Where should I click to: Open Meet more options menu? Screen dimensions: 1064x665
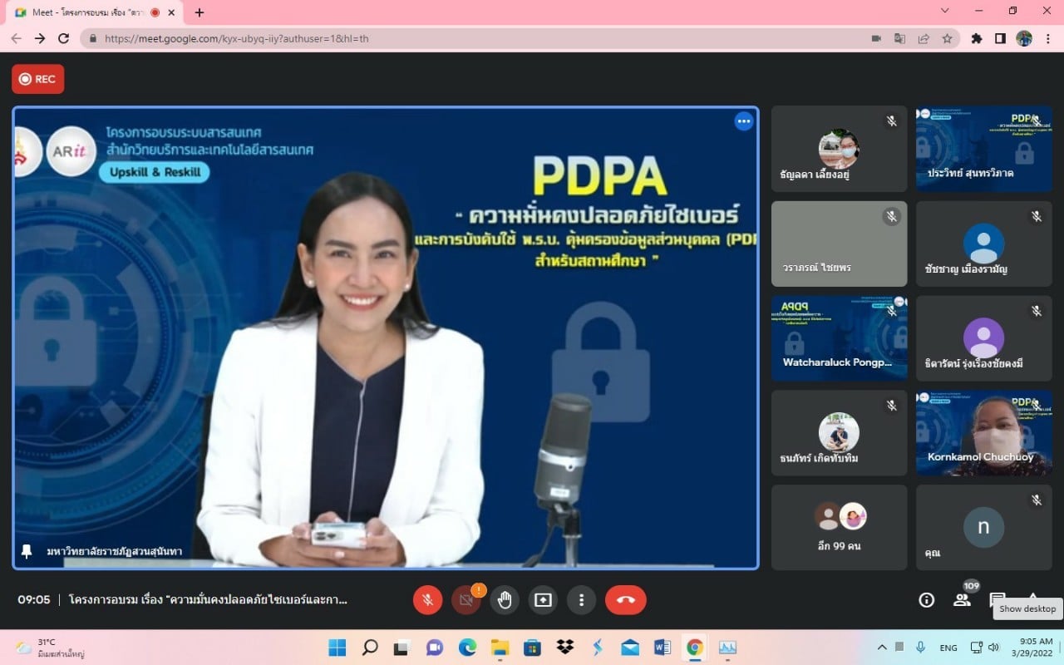pos(581,600)
